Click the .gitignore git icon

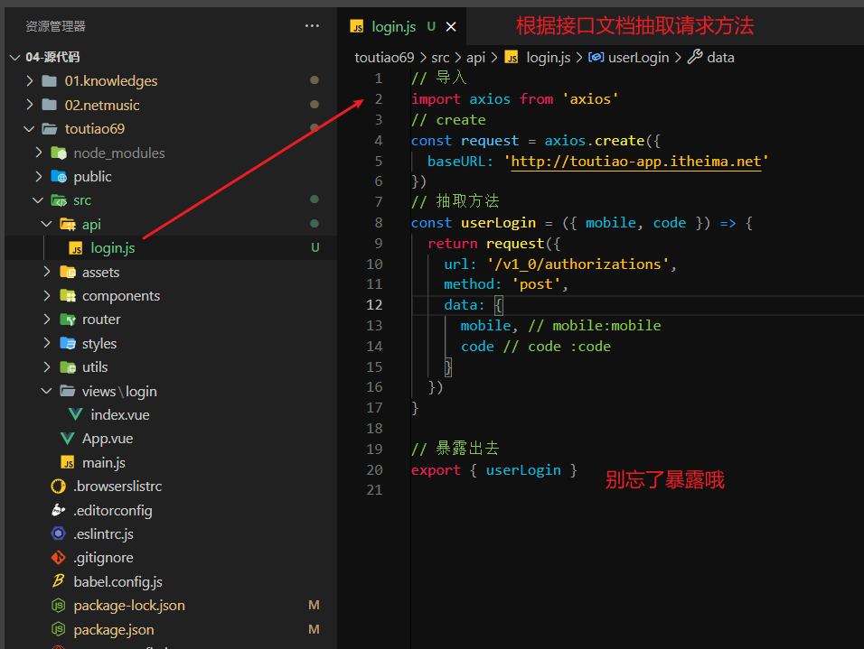coord(59,558)
